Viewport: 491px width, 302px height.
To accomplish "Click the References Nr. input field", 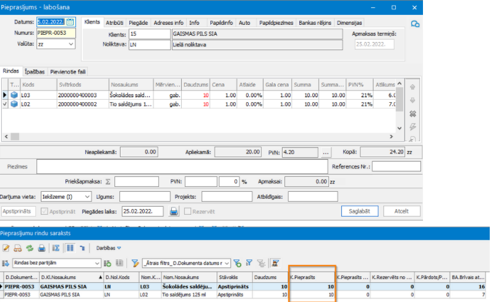I will pyautogui.click(x=396, y=166).
